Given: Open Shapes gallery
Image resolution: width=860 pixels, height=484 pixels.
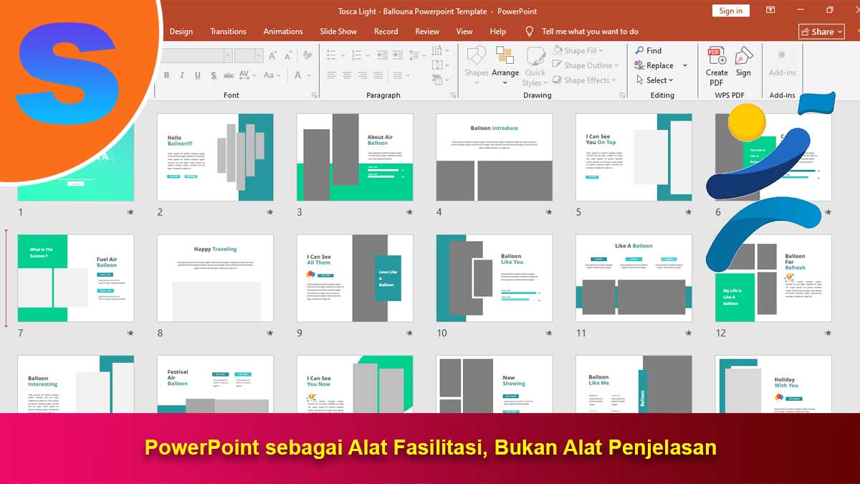Looking at the screenshot, I should point(476,65).
